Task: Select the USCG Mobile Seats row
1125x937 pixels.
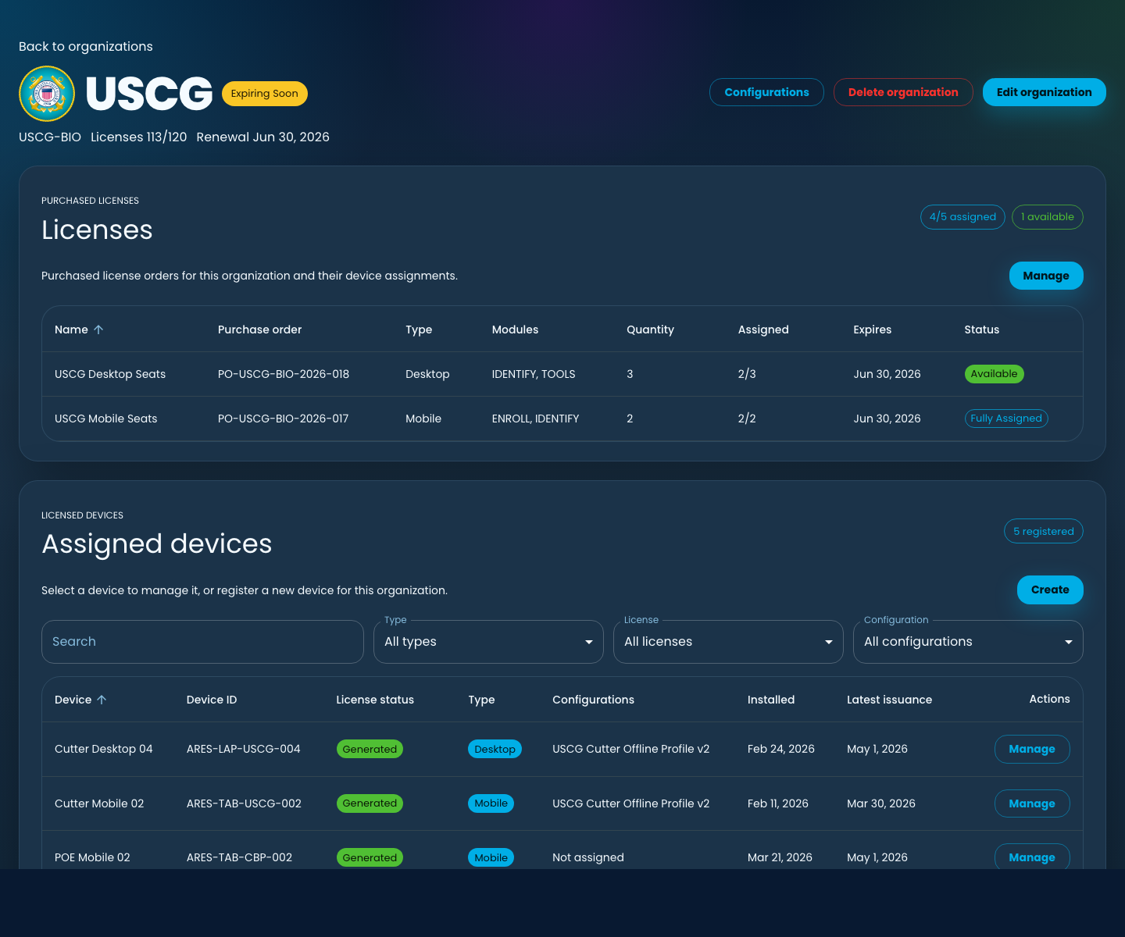Action: [562, 419]
